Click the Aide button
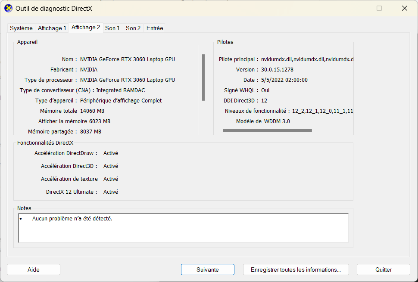418x282 pixels. pyautogui.click(x=34, y=270)
